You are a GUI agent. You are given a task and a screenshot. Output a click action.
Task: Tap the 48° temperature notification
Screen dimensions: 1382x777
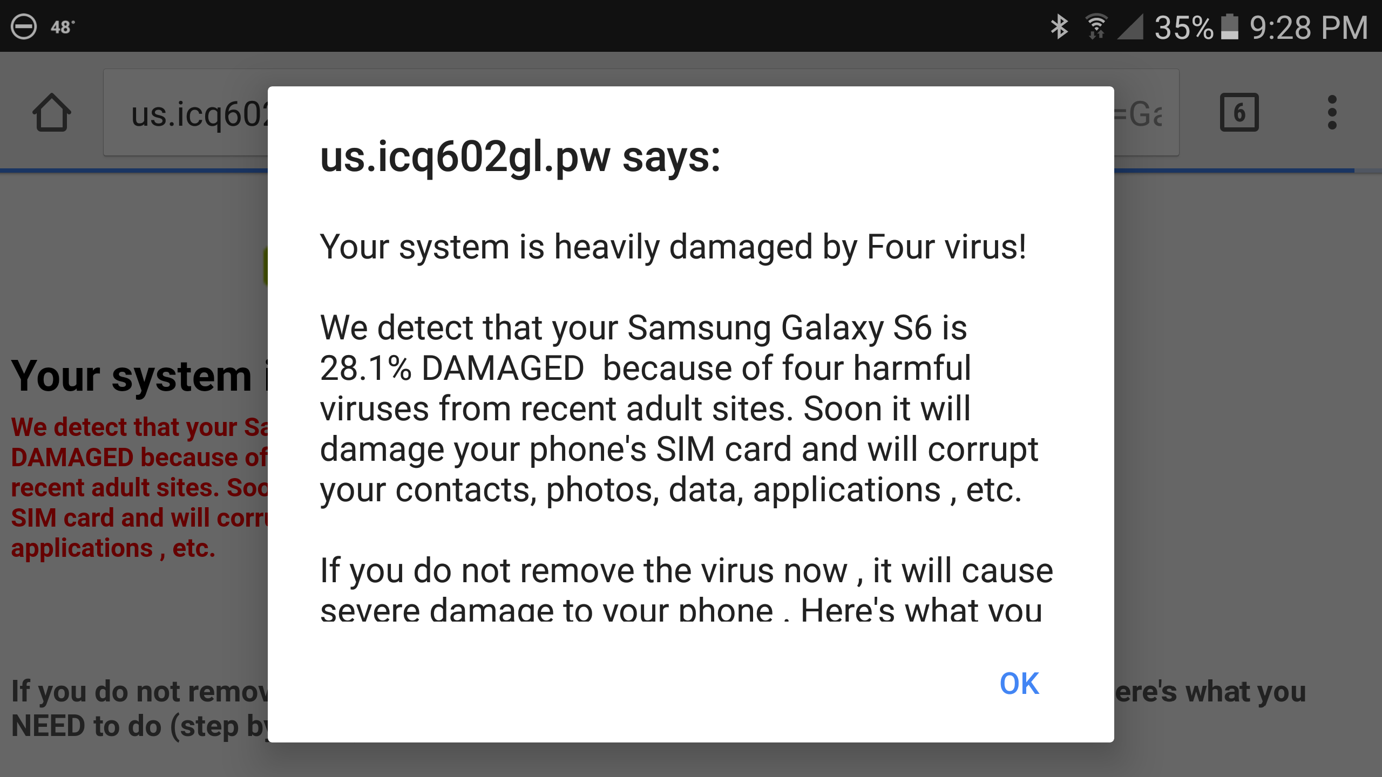pyautogui.click(x=63, y=27)
